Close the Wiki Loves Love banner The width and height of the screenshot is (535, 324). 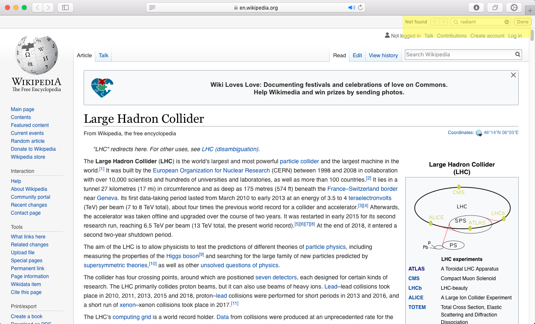(x=513, y=75)
